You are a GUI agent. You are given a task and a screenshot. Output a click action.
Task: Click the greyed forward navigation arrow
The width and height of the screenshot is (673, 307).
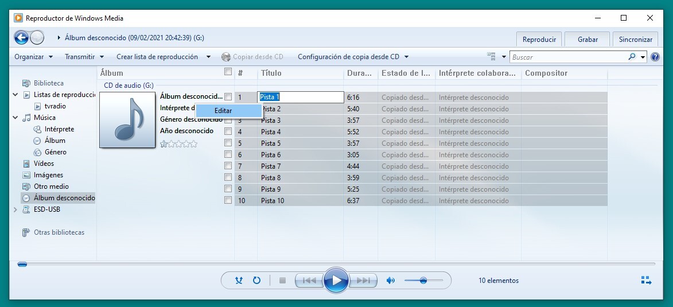[37, 38]
